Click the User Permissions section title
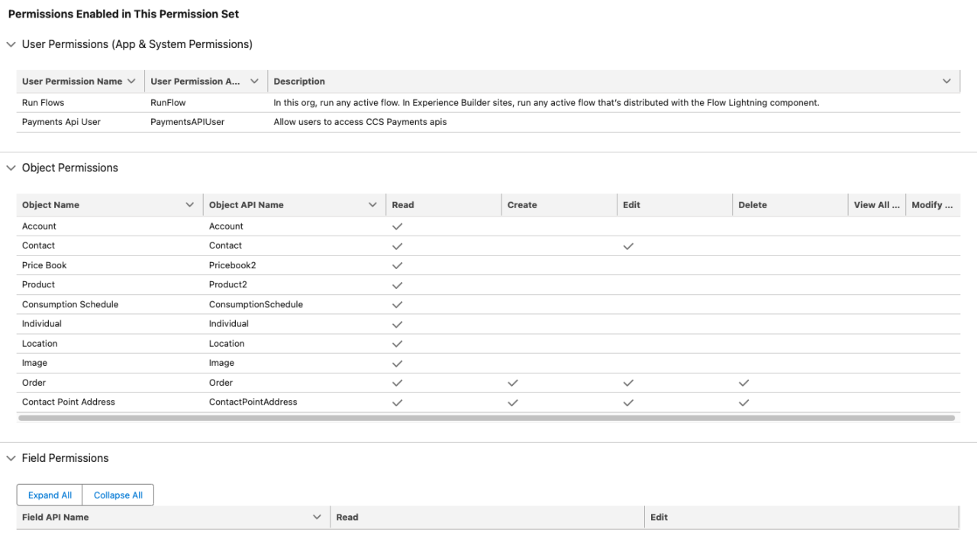Image resolution: width=977 pixels, height=558 pixels. point(137,44)
